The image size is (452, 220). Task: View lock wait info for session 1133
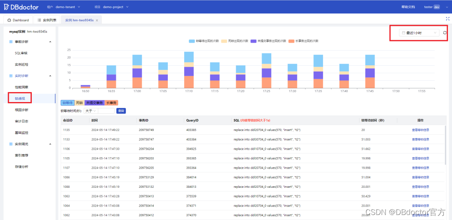(421, 139)
